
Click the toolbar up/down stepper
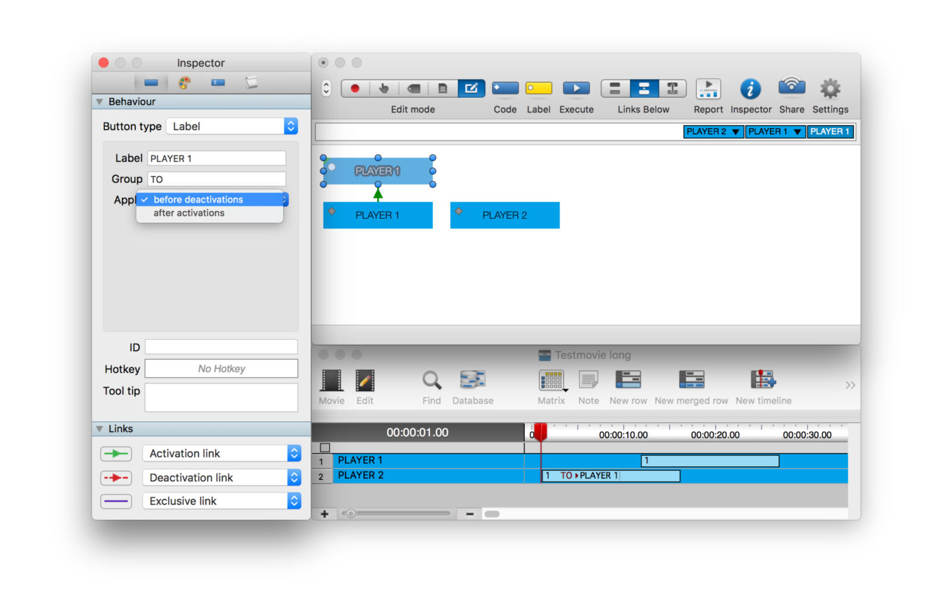click(x=326, y=88)
